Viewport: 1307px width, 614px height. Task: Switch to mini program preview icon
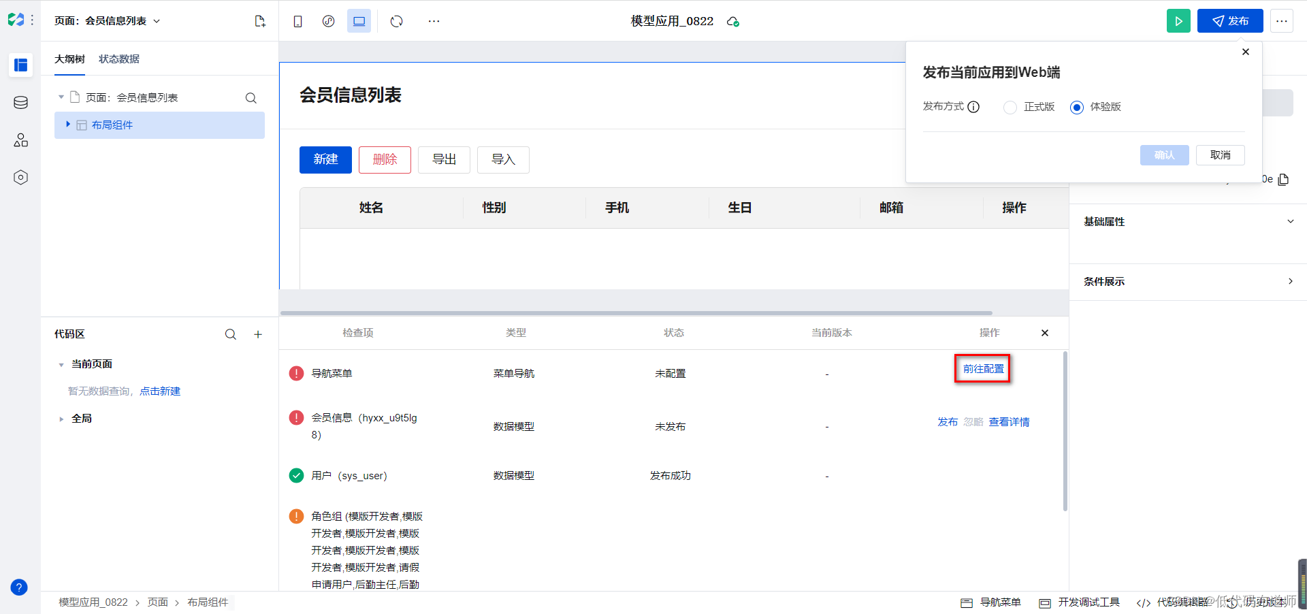click(x=328, y=21)
